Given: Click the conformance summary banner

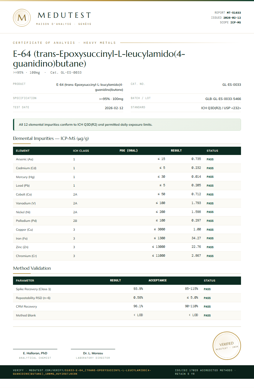Looking at the screenshot, I should [x=127, y=125].
